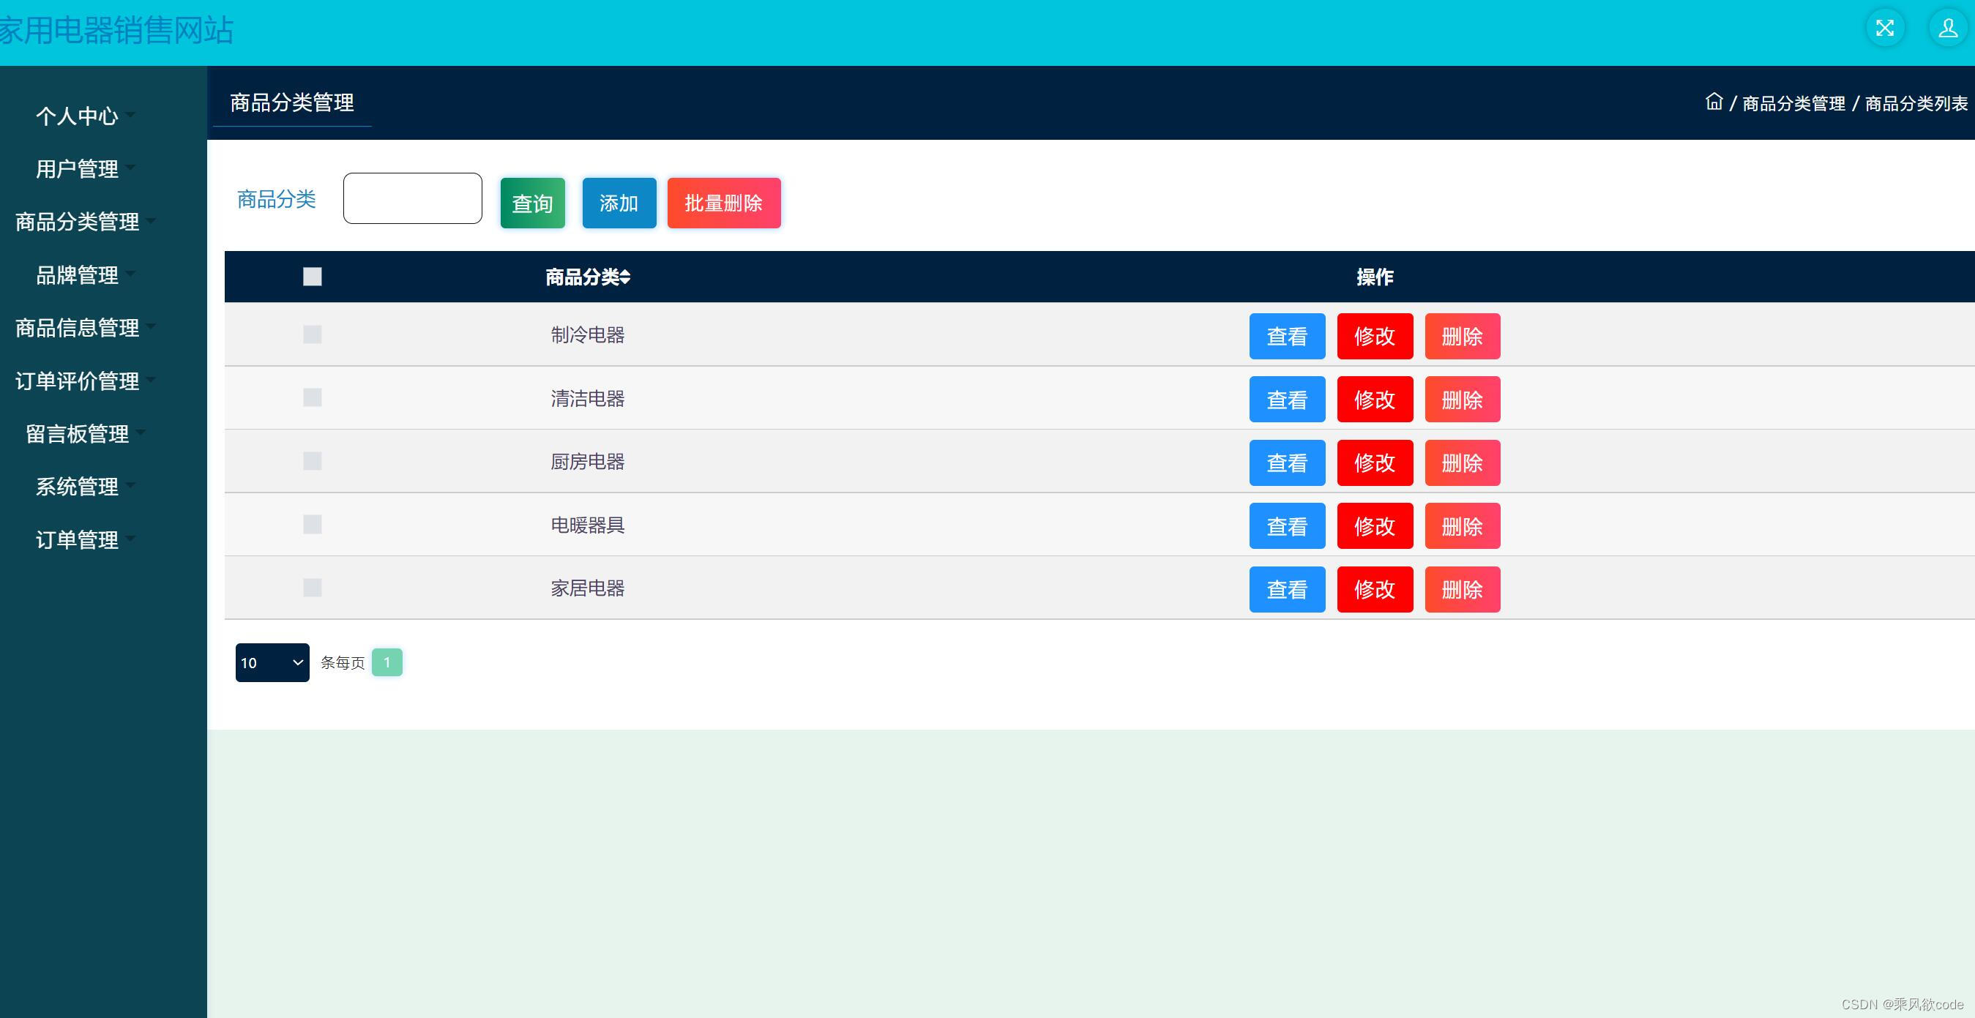Image resolution: width=1975 pixels, height=1018 pixels.
Task: Click the home icon in breadcrumb
Action: coord(1714,102)
